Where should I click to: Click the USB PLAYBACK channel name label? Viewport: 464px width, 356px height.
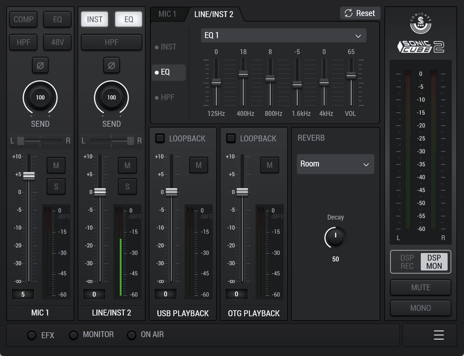(183, 313)
